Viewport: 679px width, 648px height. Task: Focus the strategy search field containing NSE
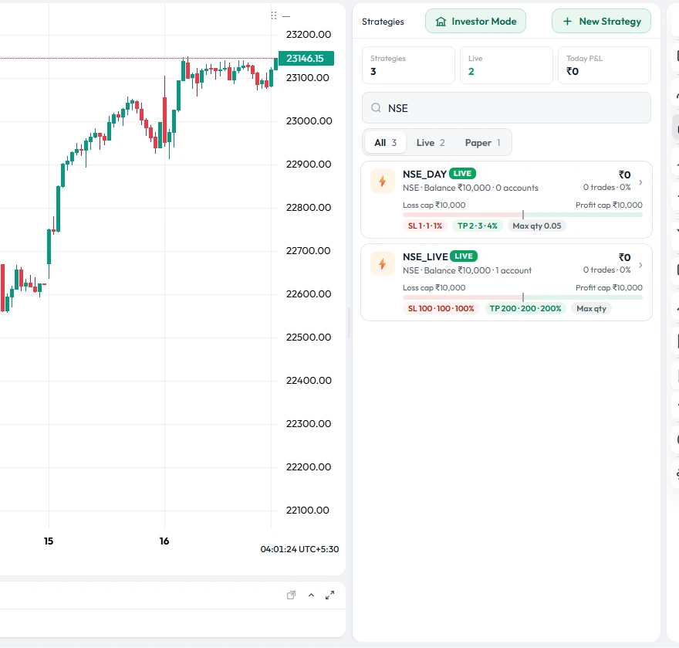[x=506, y=108]
